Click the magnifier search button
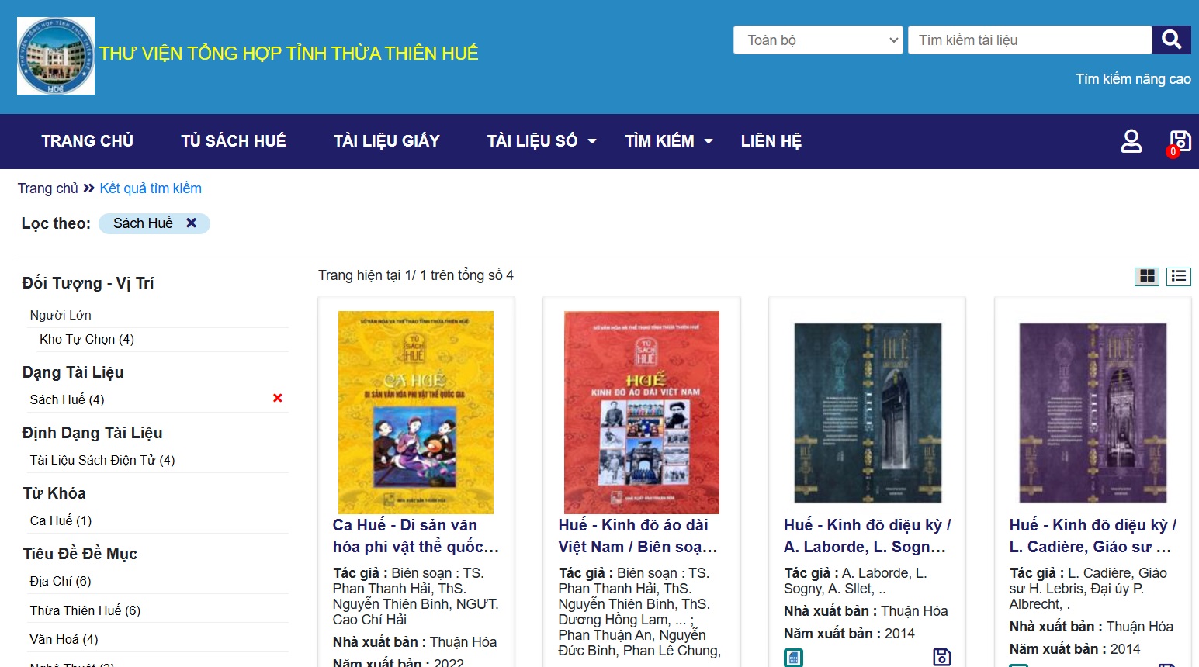 1172,40
